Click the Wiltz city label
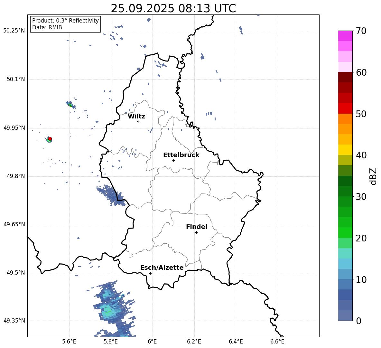 [136, 117]
